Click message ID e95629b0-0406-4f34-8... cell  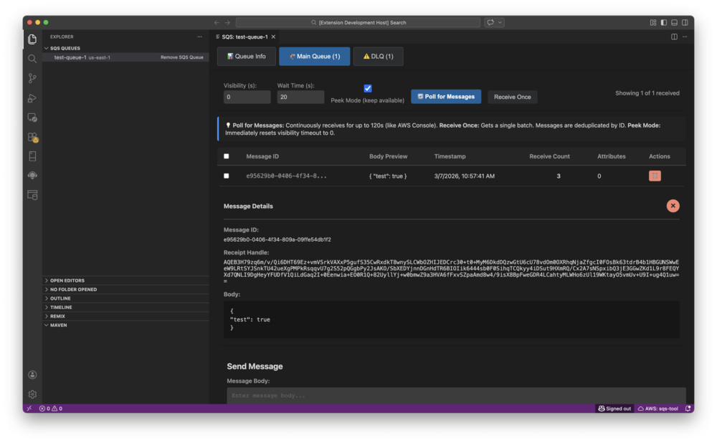click(x=287, y=176)
